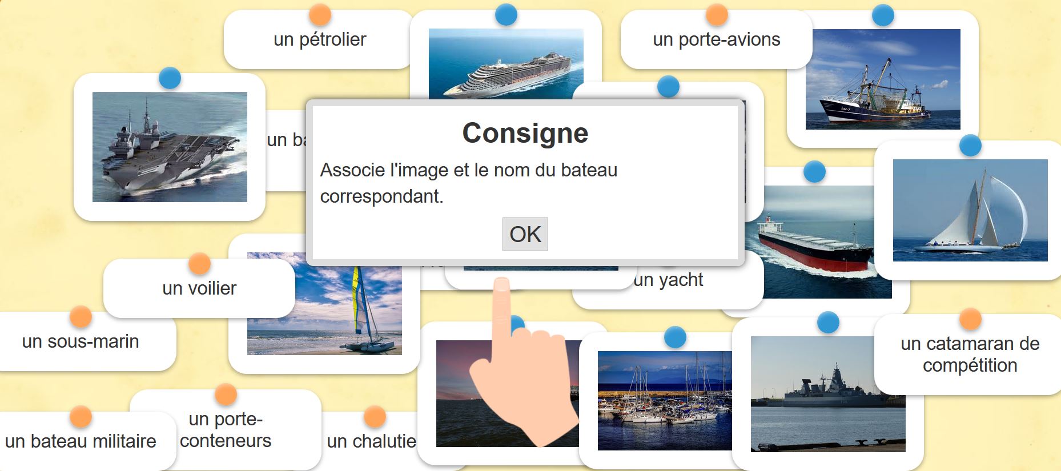
Task: Pick the "un voilier" label card
Action: point(199,288)
